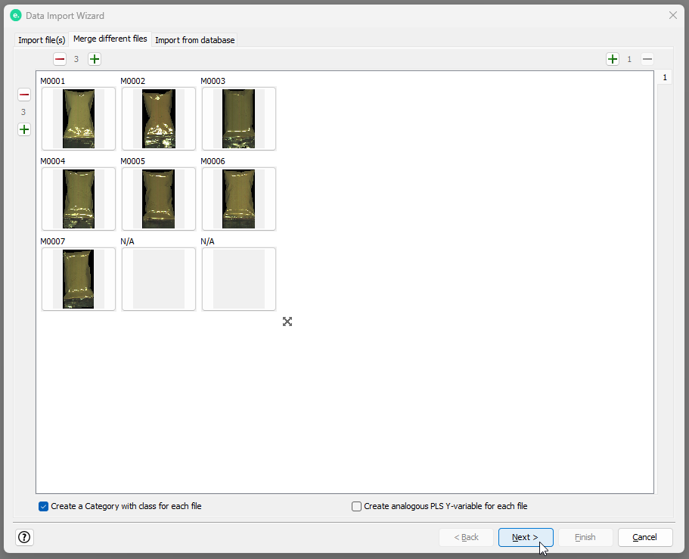Click the expand arrows icon in the grid
The image size is (689, 559).
pos(287,321)
